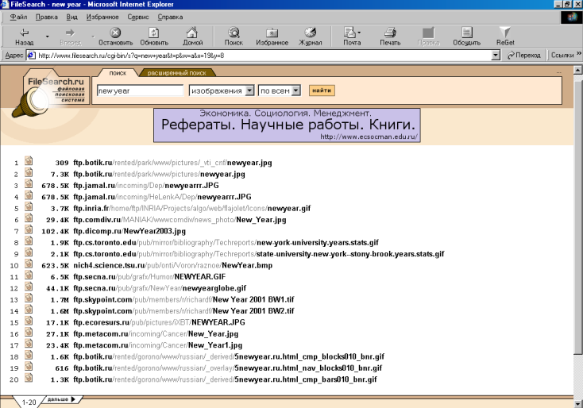Screen dimensions: 583x408
Task: Click file icon for result 1 newyear.jpg
Action: pos(29,161)
